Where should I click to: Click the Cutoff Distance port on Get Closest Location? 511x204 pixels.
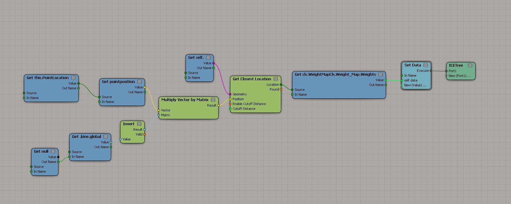(230, 109)
